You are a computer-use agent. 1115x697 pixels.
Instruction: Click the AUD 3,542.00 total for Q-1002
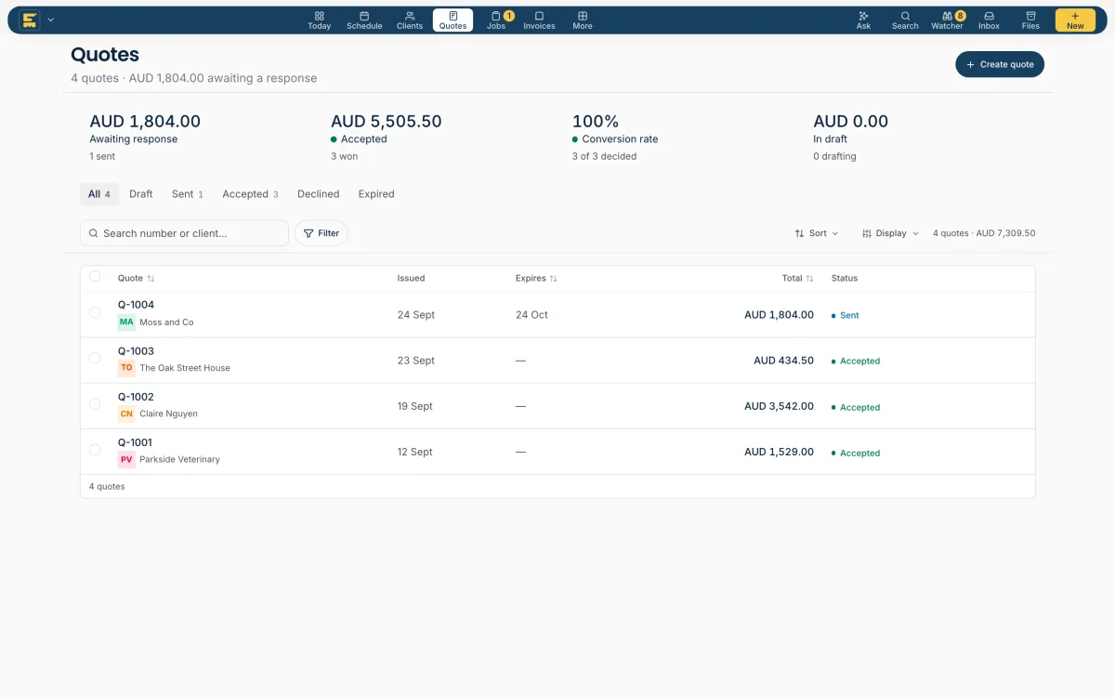click(779, 406)
